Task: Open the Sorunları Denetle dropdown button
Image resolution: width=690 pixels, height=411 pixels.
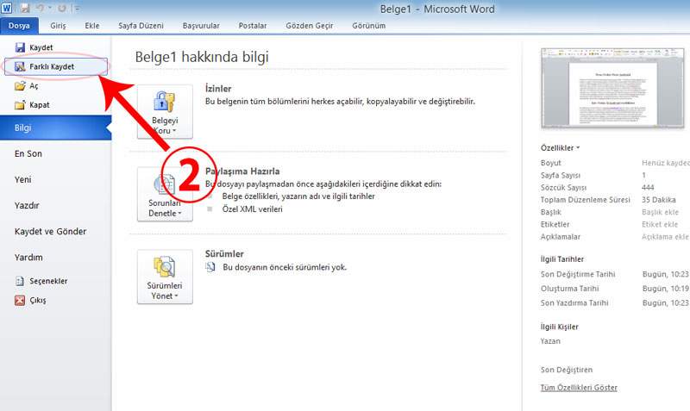Action: click(x=165, y=194)
